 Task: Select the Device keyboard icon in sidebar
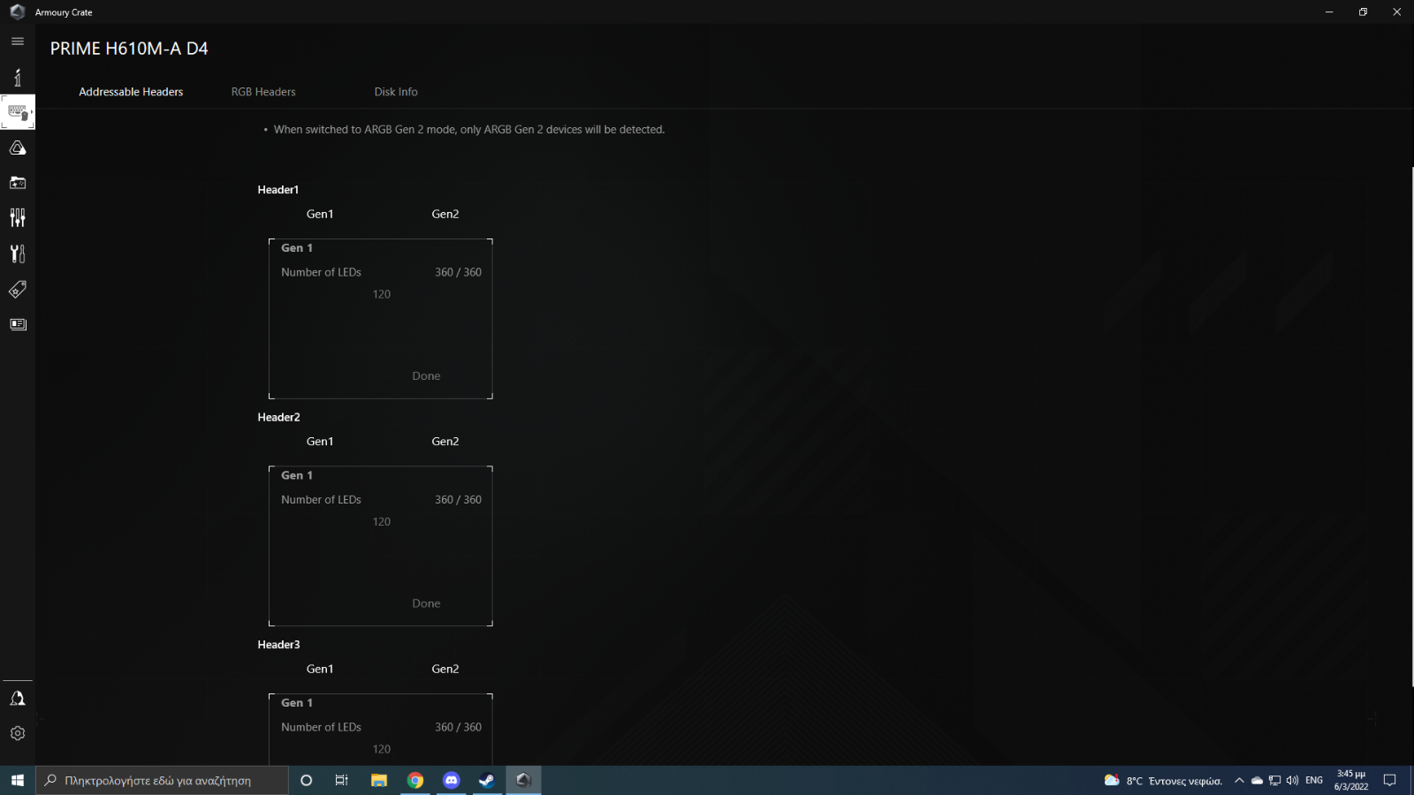18,112
